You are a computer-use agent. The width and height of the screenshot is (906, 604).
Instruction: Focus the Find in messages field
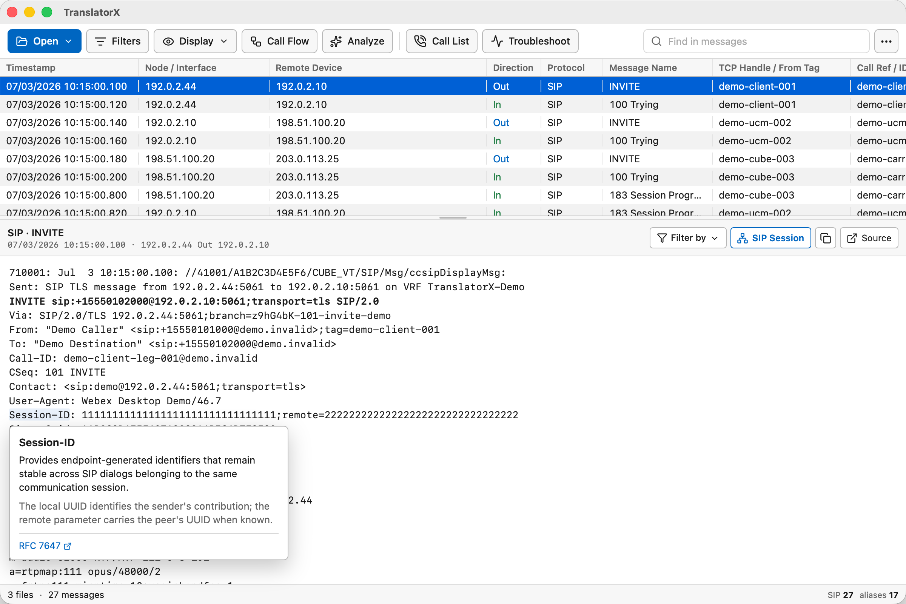[x=756, y=41]
